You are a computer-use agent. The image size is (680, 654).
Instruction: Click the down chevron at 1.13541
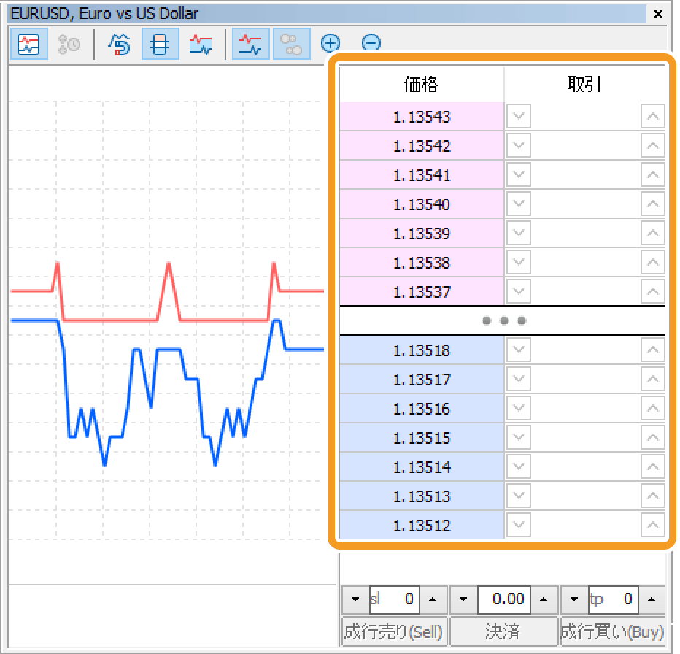[519, 174]
